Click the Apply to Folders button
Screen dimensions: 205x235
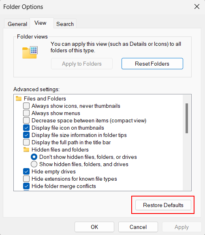click(82, 64)
